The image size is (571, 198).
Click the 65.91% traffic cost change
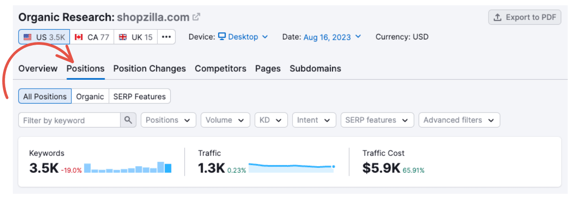pos(414,170)
